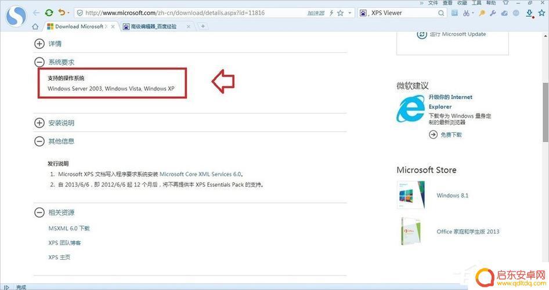Open the 文件 menu
This screenshot has width=549, height=290.
coord(433,3)
